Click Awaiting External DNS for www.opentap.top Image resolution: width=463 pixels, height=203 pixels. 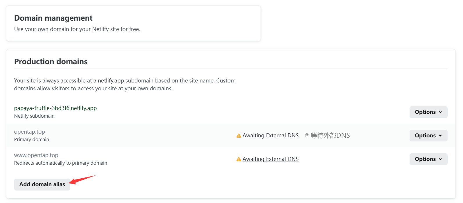pos(270,159)
